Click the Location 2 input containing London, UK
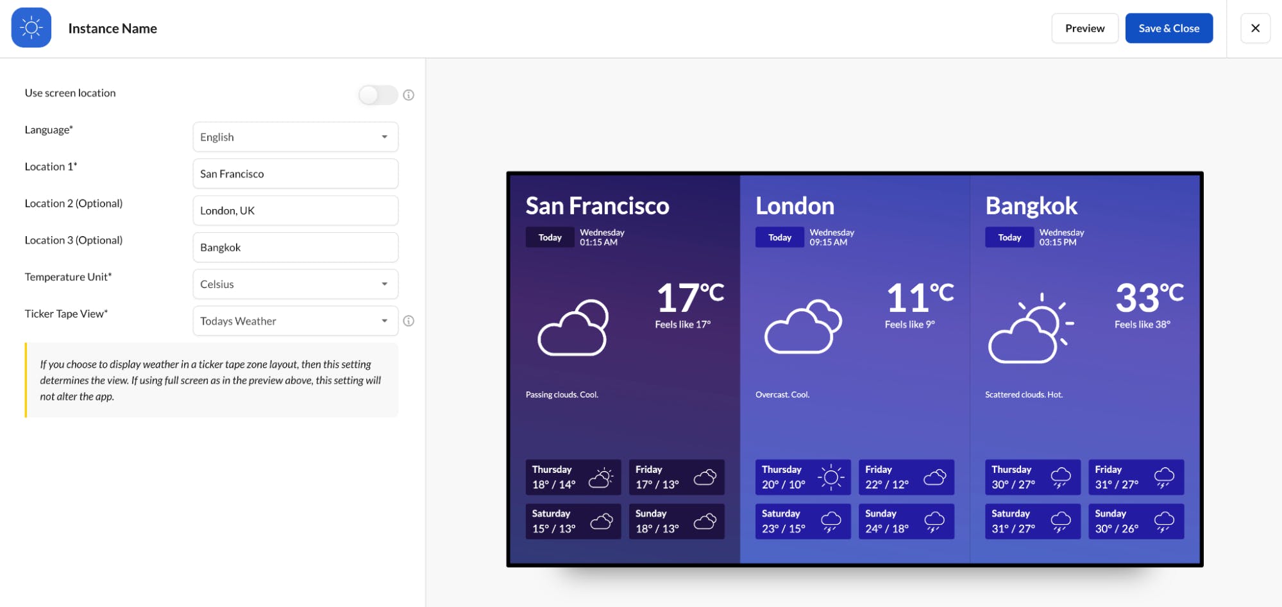This screenshot has width=1282, height=607. coord(294,210)
